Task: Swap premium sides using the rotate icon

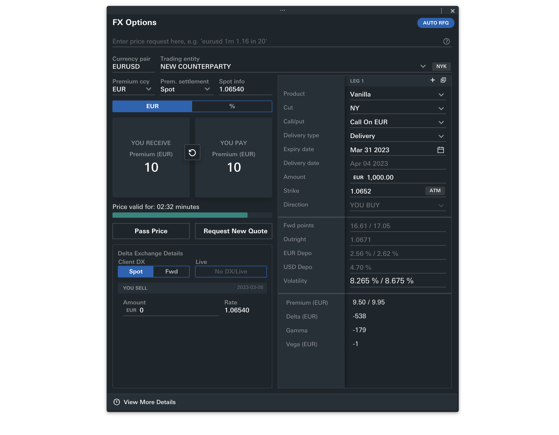Action: click(x=192, y=152)
